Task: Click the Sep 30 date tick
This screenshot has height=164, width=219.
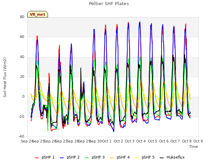Action: coord(96,141)
